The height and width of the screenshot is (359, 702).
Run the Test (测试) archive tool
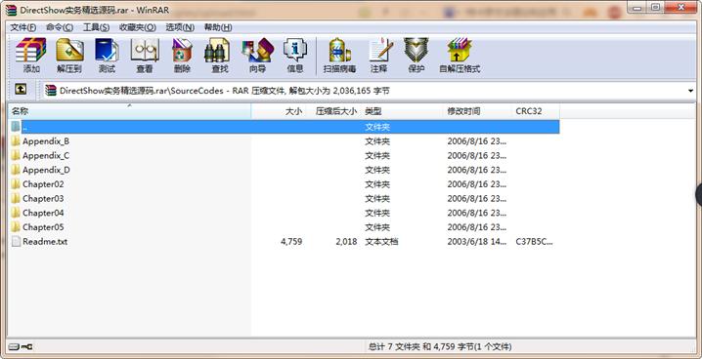tap(107, 56)
